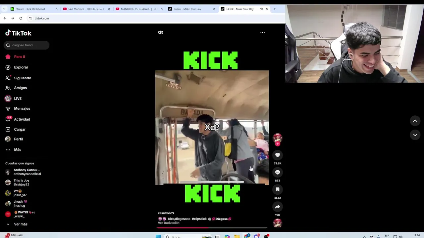Open the Amigos section
This screenshot has width=424, height=238.
click(16, 88)
